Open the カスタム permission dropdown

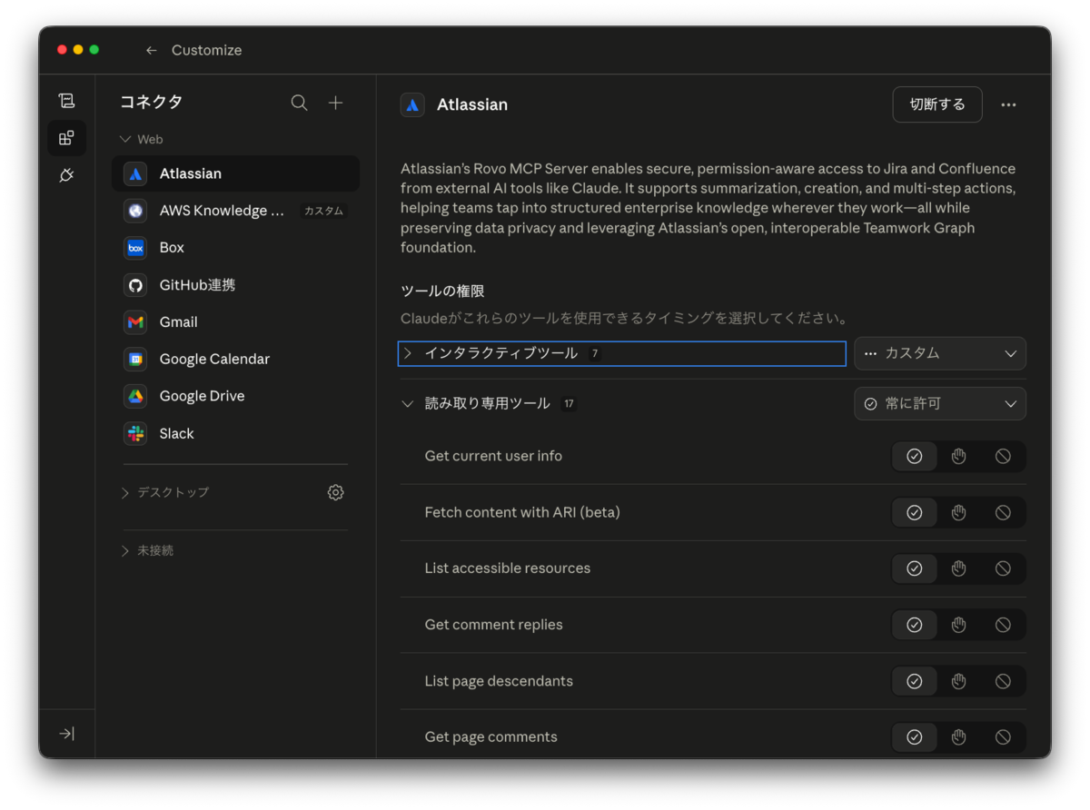tap(940, 353)
